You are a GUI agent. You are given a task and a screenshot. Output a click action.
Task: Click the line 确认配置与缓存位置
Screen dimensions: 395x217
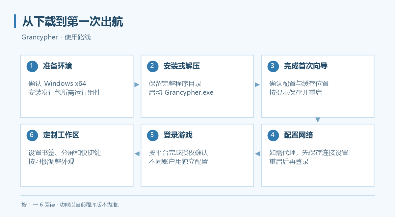tap(299, 84)
